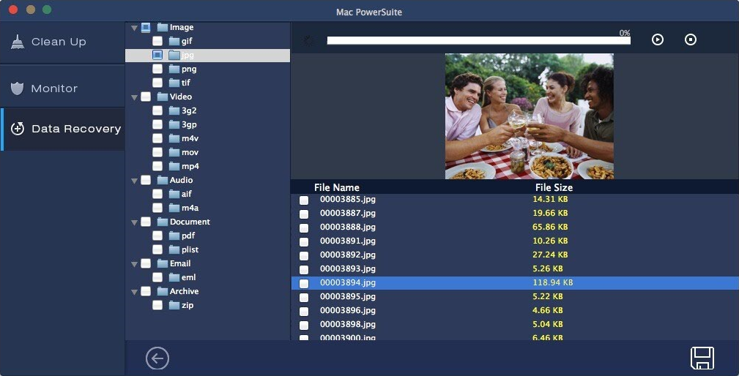Stop scan with the stop icon
Viewport: 739px width, 376px height.
[691, 40]
